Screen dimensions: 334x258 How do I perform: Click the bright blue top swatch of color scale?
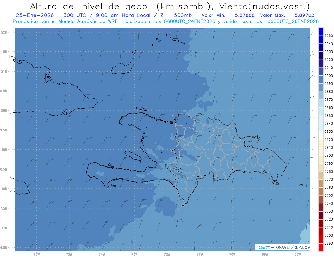pyautogui.click(x=321, y=32)
